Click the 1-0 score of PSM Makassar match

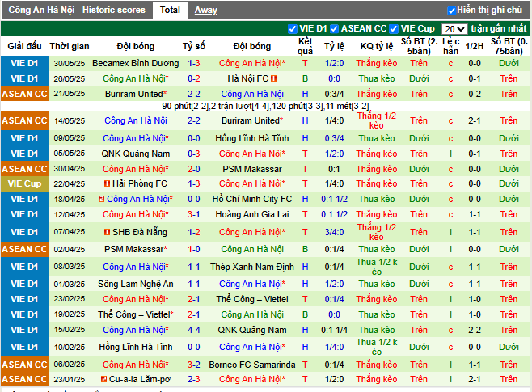(x=194, y=249)
